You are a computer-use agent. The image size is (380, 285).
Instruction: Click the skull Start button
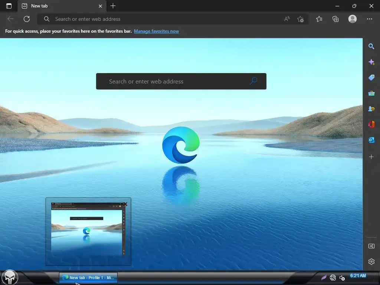pyautogui.click(x=10, y=278)
